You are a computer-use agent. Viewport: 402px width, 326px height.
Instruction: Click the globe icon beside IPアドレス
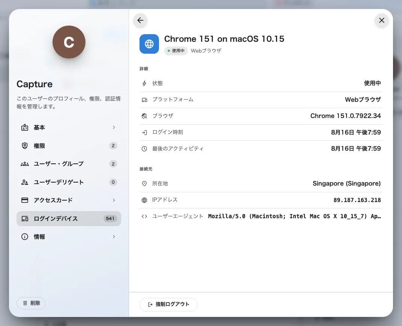coord(144,200)
